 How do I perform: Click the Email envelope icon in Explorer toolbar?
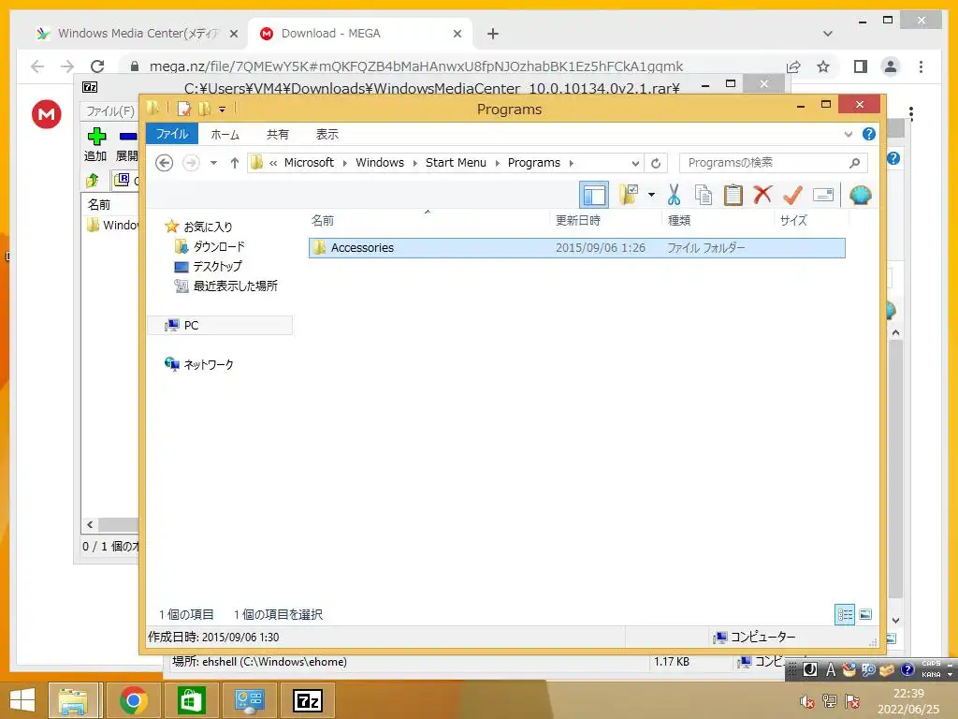(x=823, y=195)
